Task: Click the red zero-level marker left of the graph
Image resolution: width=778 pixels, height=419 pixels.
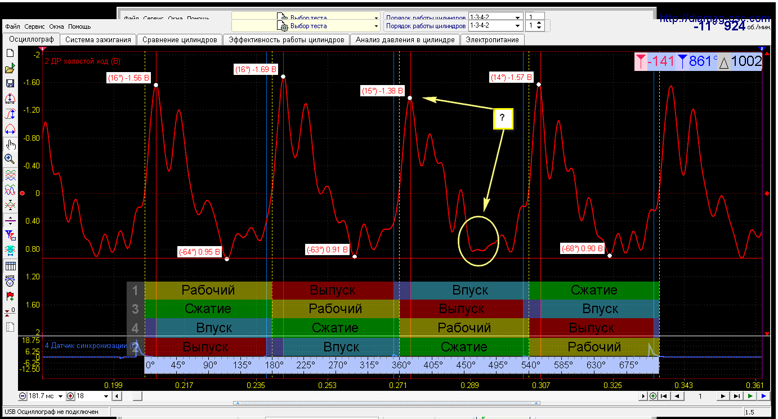Action: (22, 194)
